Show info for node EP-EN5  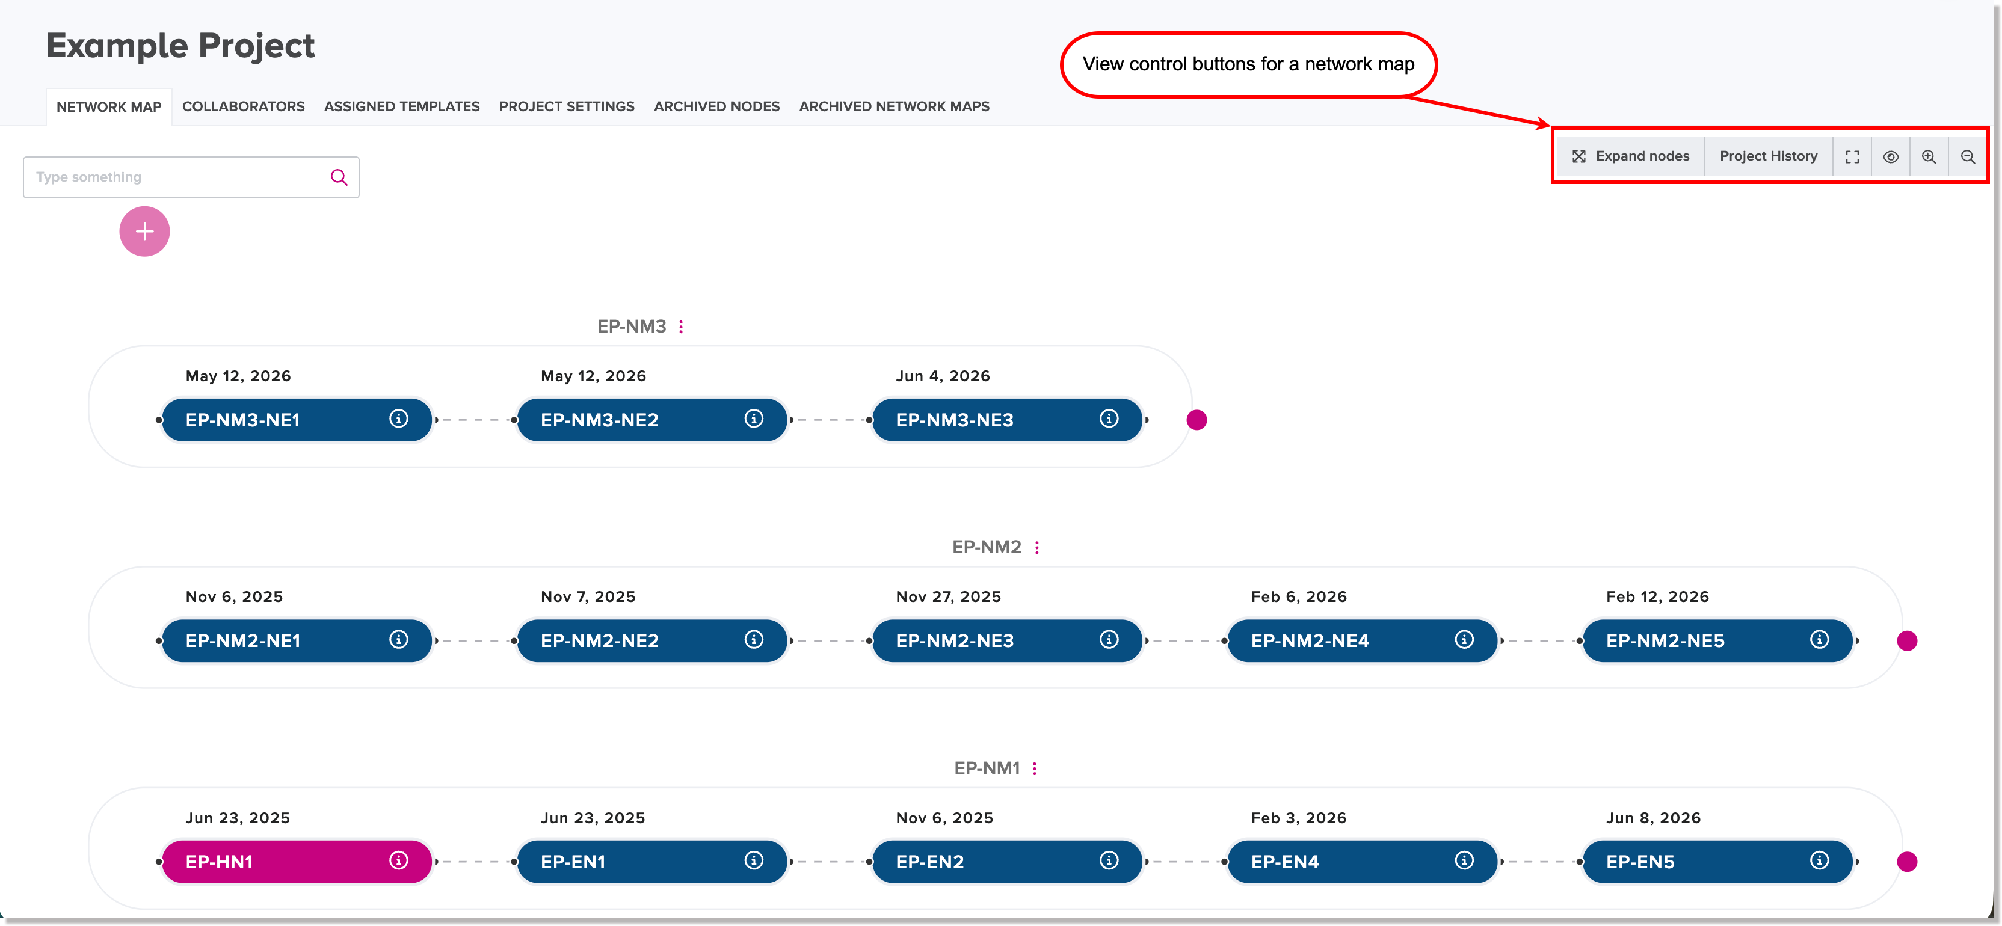coord(1819,860)
